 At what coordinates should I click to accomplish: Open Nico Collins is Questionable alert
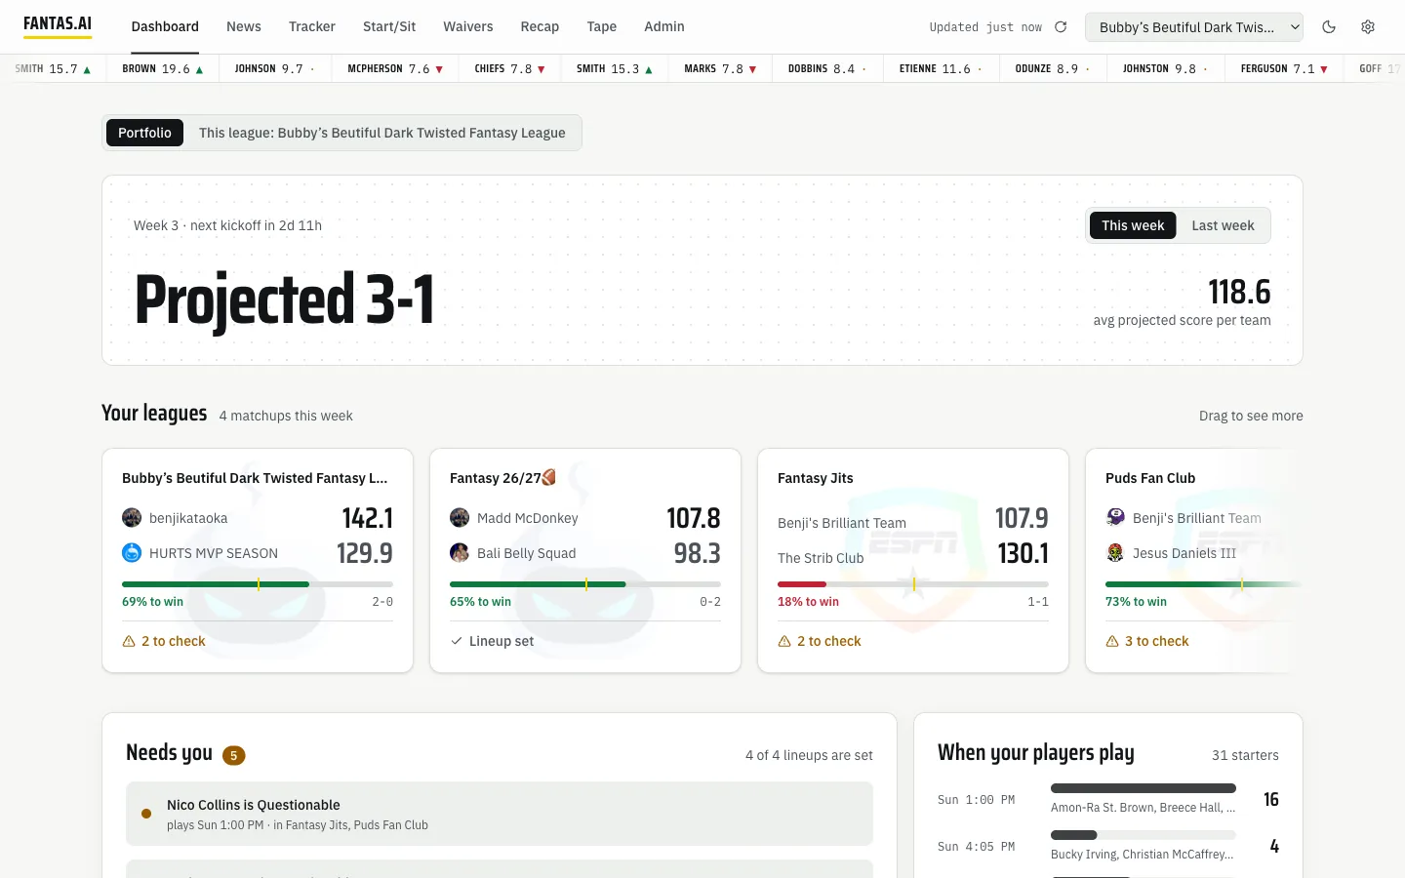tap(500, 814)
